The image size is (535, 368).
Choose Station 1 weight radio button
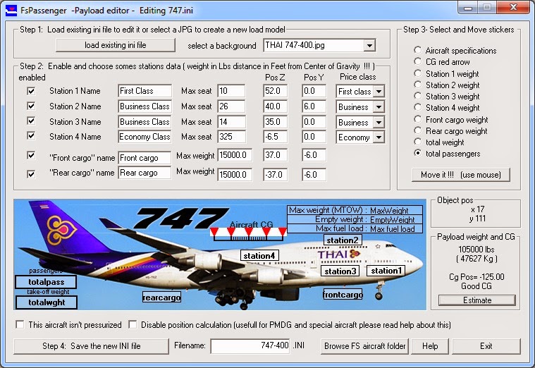[x=417, y=73]
